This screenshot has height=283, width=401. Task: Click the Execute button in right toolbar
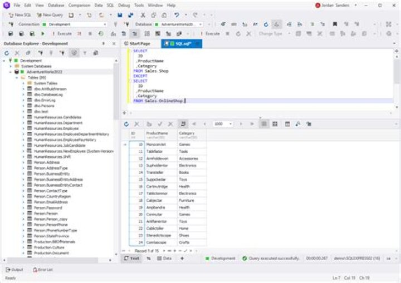(211, 33)
